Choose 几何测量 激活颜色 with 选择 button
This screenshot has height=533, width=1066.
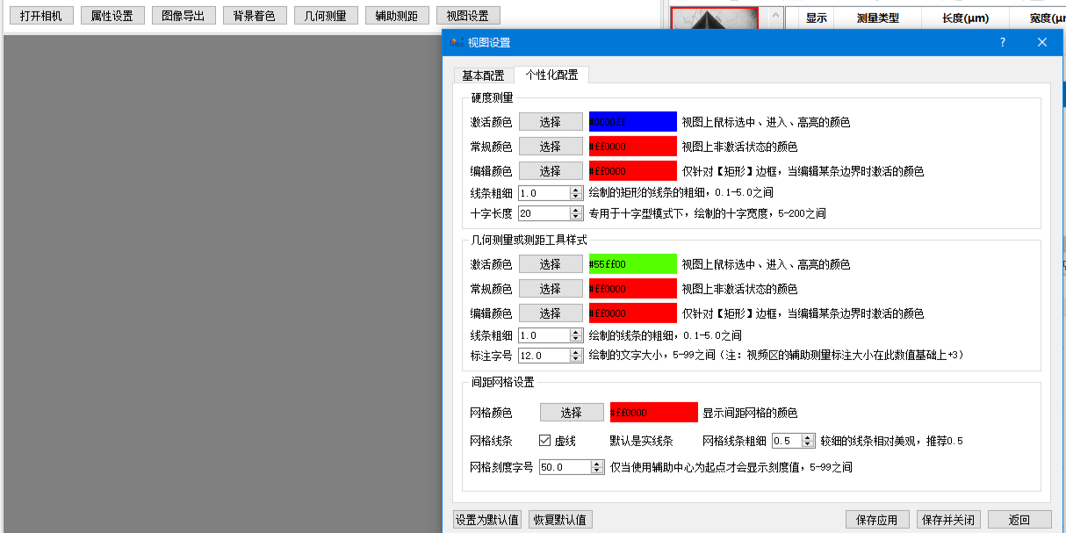coord(551,264)
